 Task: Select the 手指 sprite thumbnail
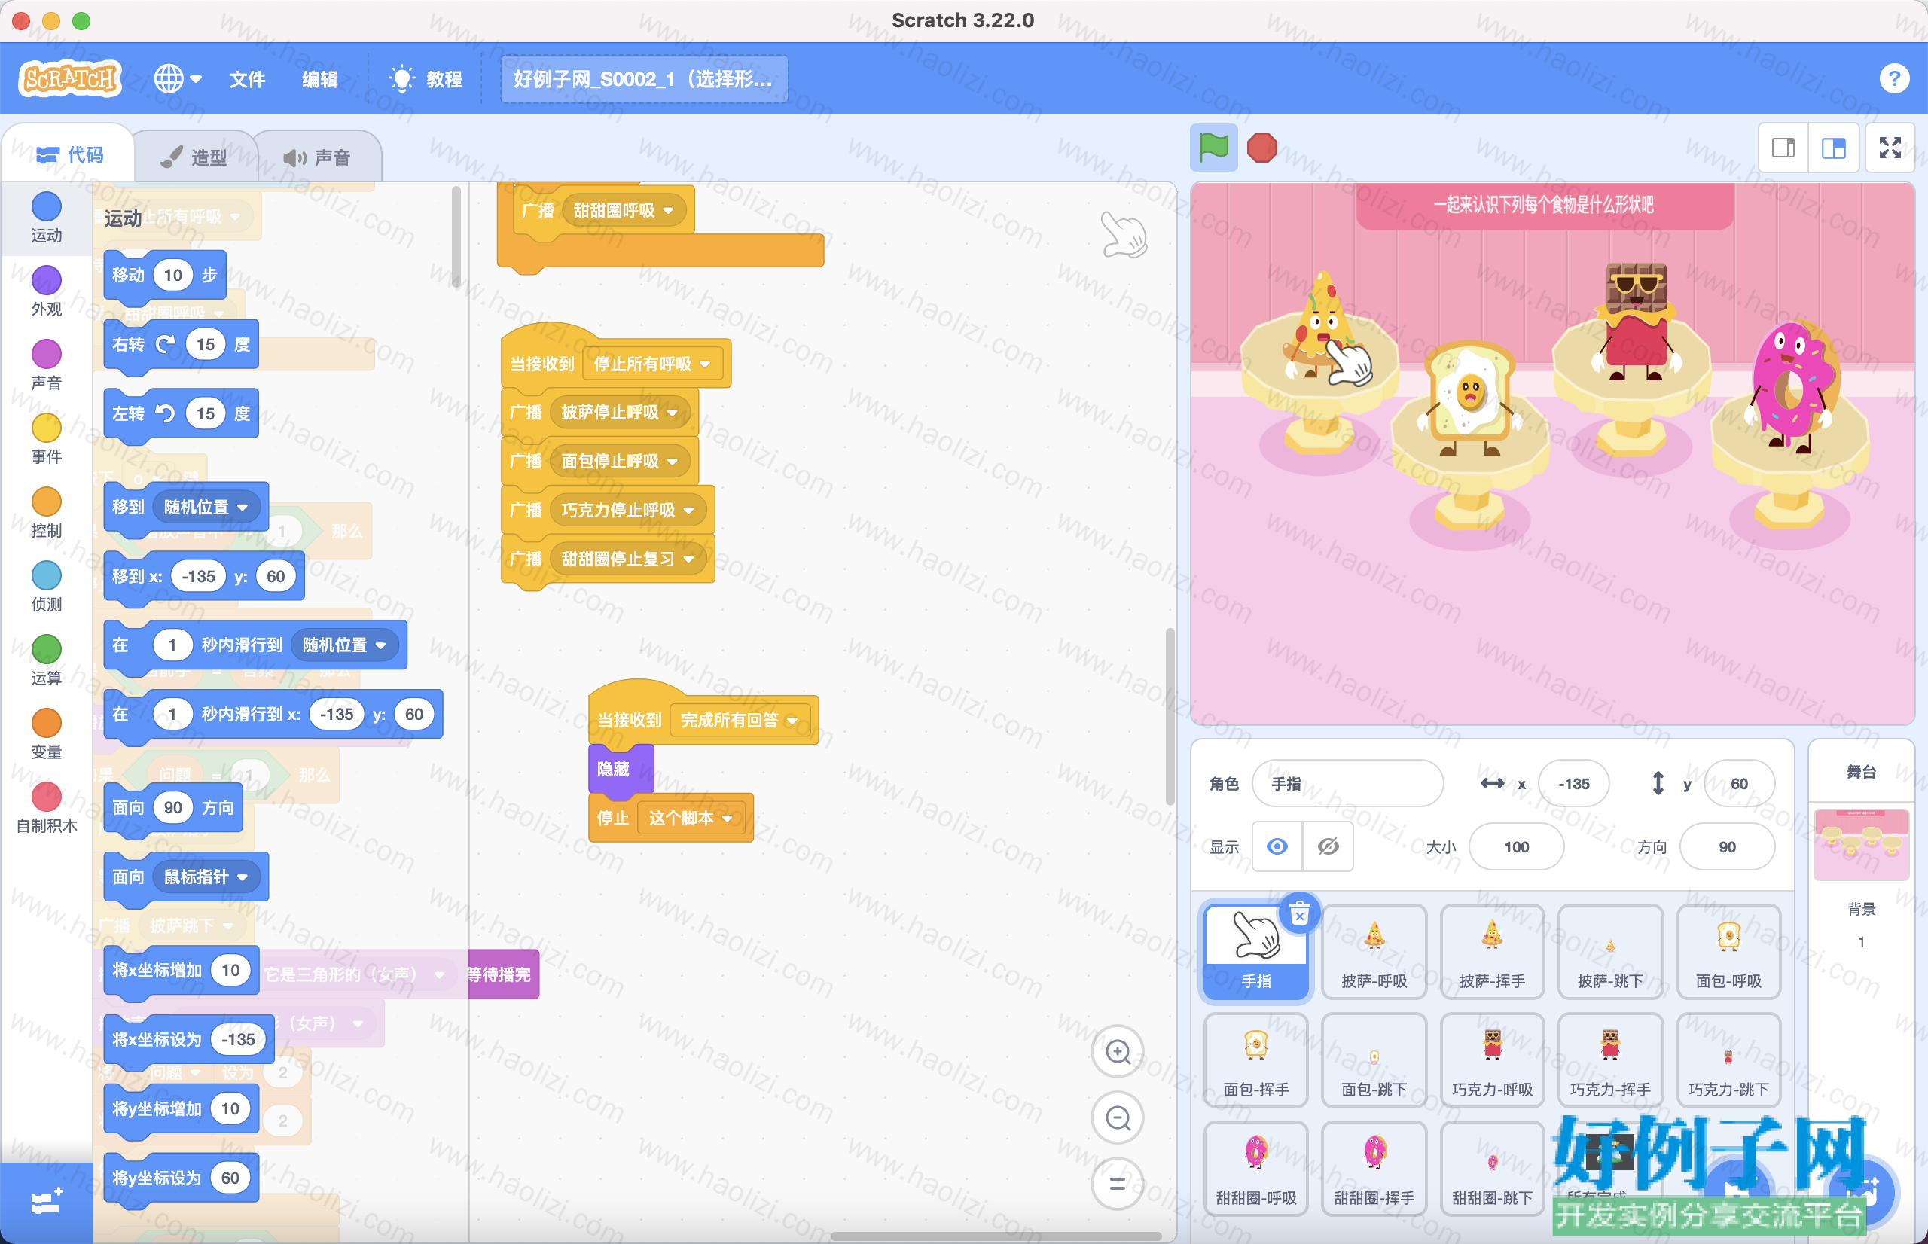pos(1255,952)
